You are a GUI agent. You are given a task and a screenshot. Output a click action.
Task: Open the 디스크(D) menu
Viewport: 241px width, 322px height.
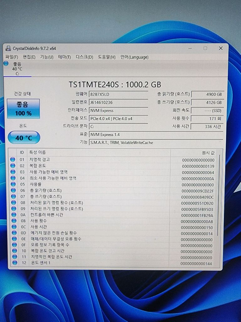(85, 57)
